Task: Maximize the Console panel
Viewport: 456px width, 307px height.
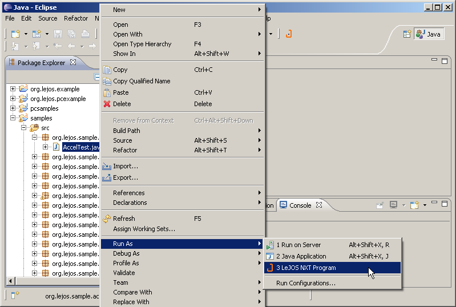Action: click(x=445, y=204)
